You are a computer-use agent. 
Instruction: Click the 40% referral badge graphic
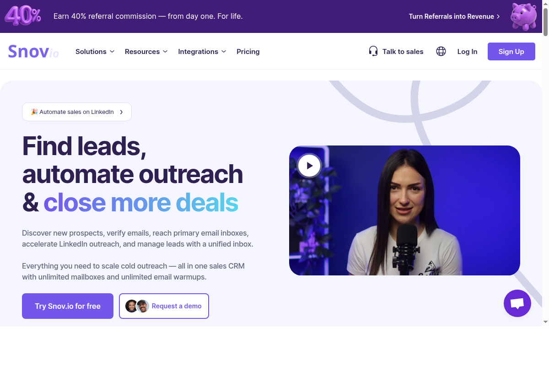[x=23, y=16]
